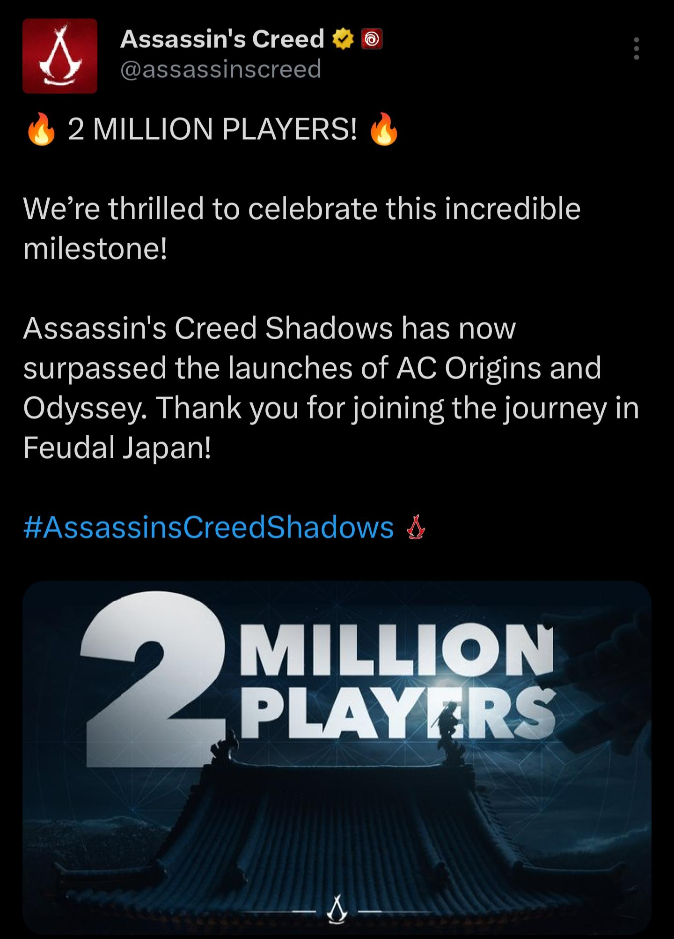Click the white Assassin's Creed logo at image bottom
The image size is (674, 939).
(337, 910)
